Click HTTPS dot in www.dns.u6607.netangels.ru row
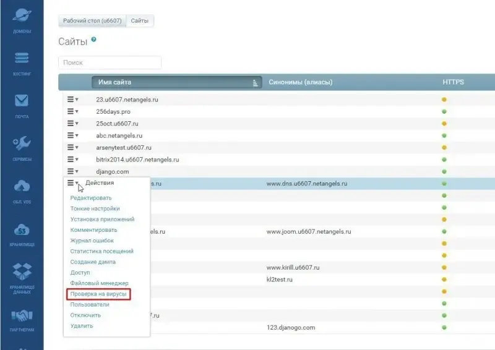Image resolution: width=495 pixels, height=350 pixels. pos(444,184)
